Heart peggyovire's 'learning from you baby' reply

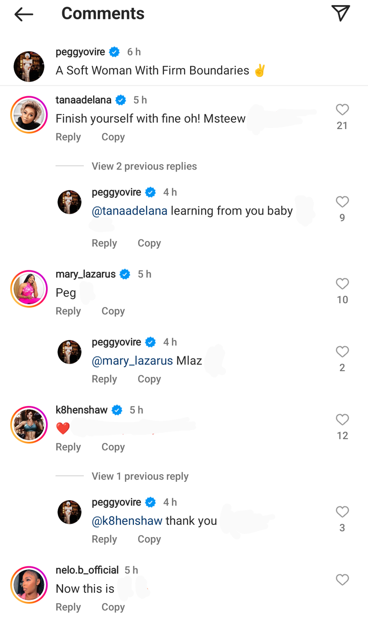point(342,202)
